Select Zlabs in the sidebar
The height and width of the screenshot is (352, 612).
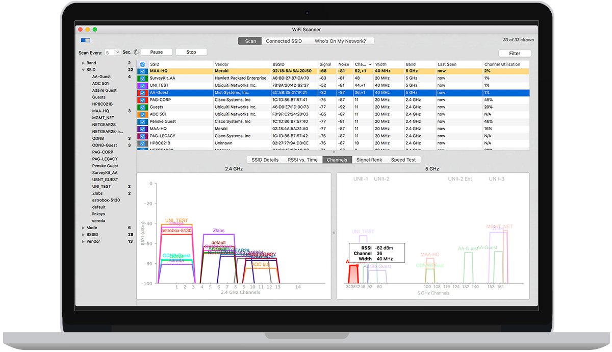(97, 193)
